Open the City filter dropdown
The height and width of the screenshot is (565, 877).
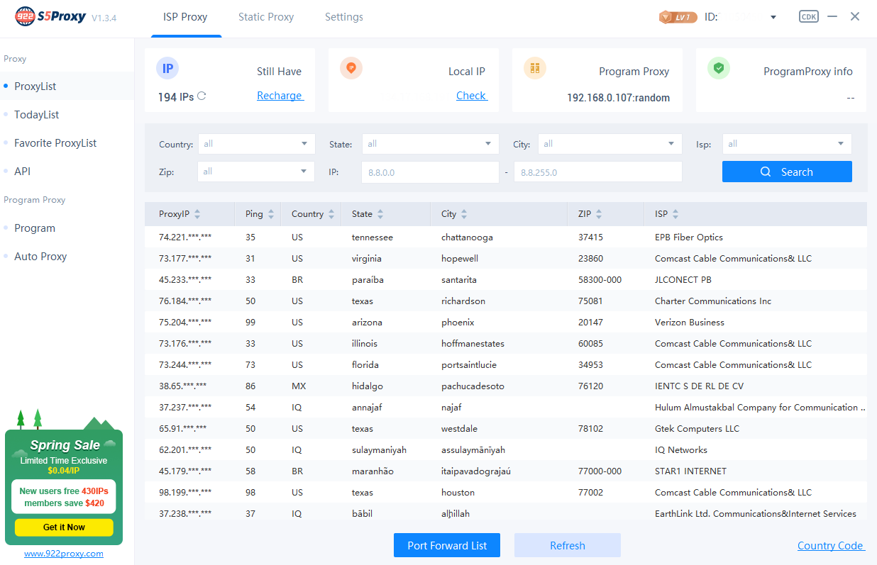(610, 144)
